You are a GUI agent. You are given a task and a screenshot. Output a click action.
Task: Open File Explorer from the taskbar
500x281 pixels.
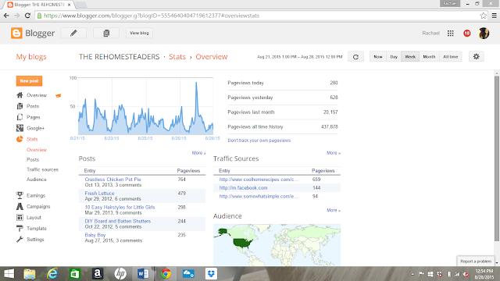tap(30, 274)
